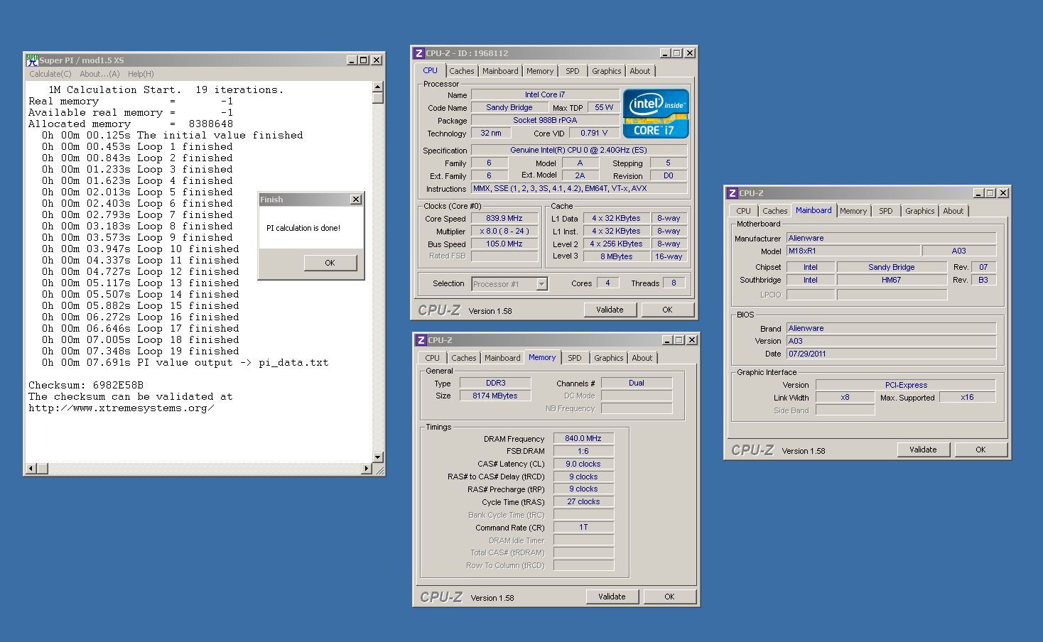Click the http://www.xtremesystems.org/ text
Viewport: 1043px width, 642px height.
pos(121,408)
